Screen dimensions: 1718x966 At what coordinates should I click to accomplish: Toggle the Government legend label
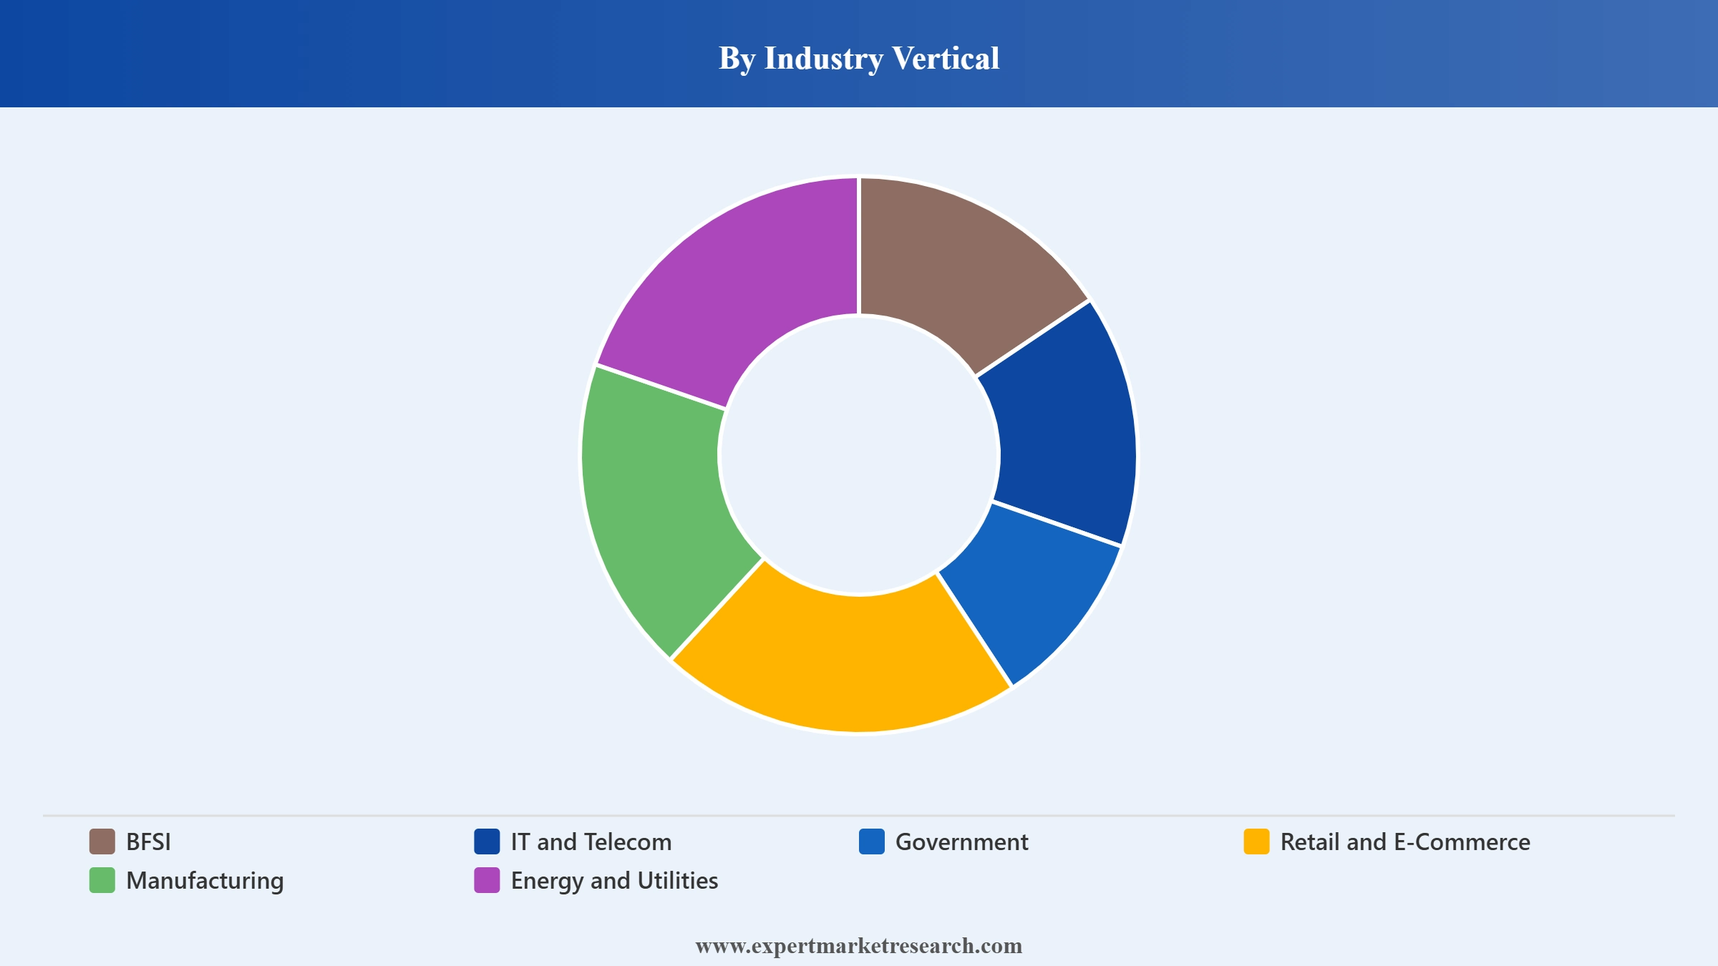click(x=961, y=841)
